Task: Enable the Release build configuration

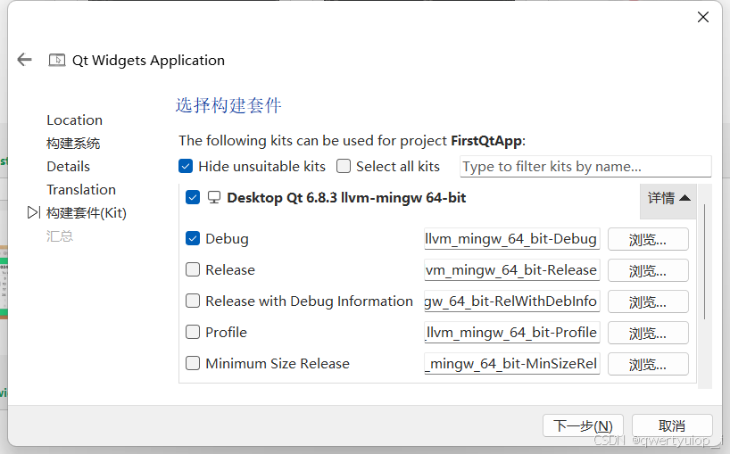Action: (x=193, y=269)
